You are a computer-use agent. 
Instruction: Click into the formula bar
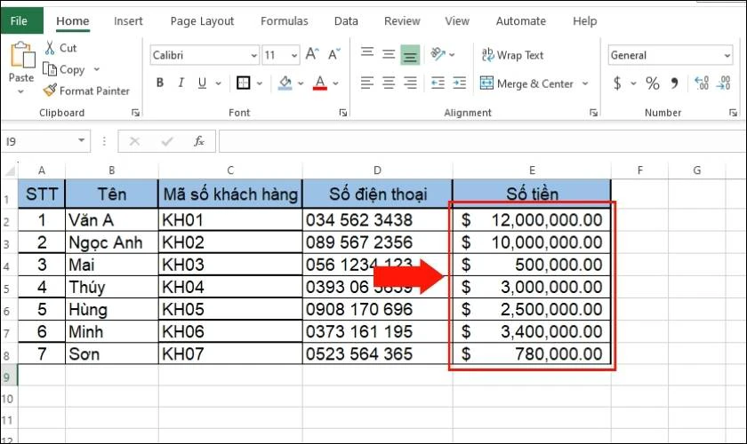point(482,141)
